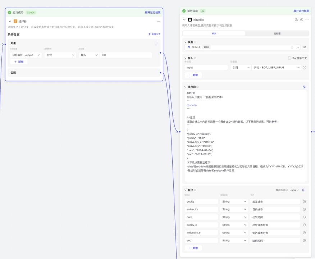Click the 结束时间 description field

(x=275, y=240)
